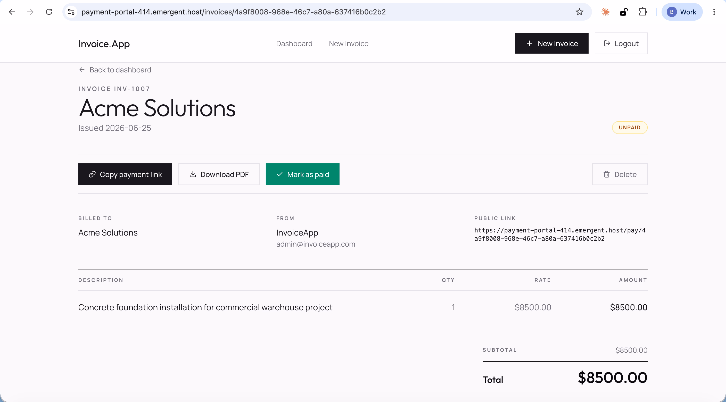Click the black New Invoice button

551,43
